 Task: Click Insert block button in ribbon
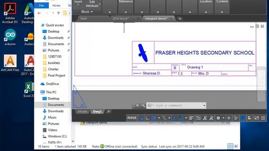coord(78,3)
